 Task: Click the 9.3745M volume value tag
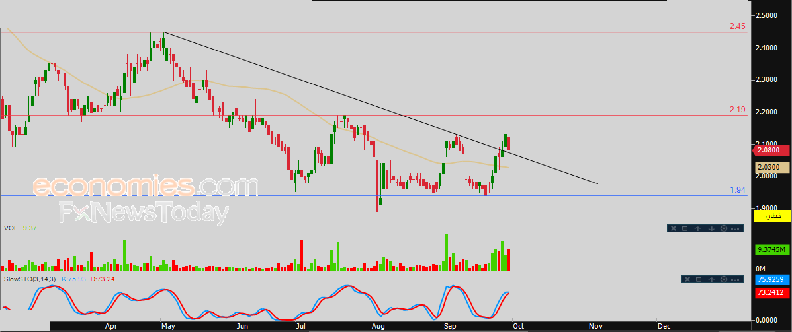click(x=772, y=250)
